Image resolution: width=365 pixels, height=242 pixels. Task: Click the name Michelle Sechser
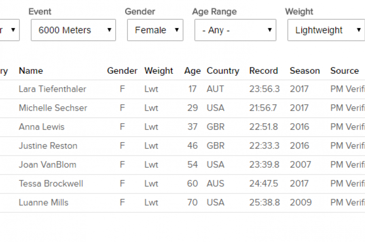click(53, 108)
